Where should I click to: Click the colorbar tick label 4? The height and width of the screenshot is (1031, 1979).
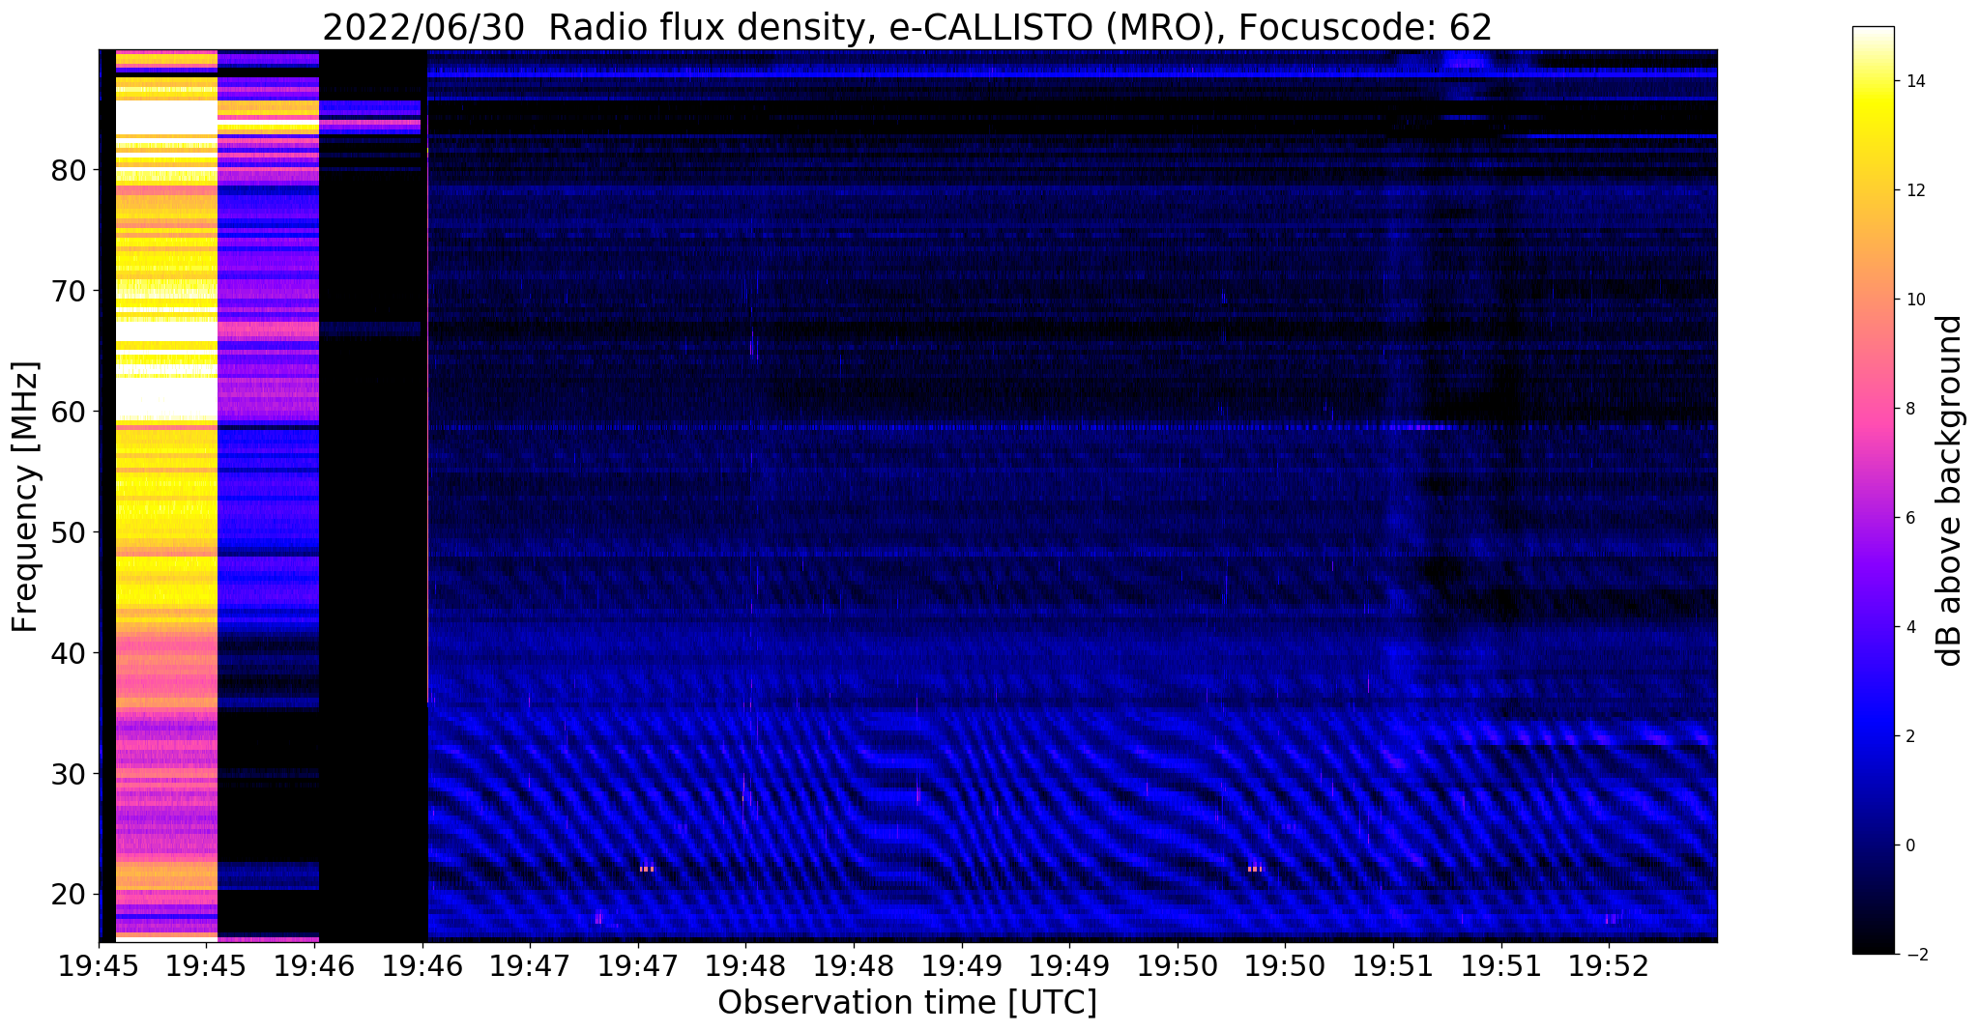[x=1908, y=627]
